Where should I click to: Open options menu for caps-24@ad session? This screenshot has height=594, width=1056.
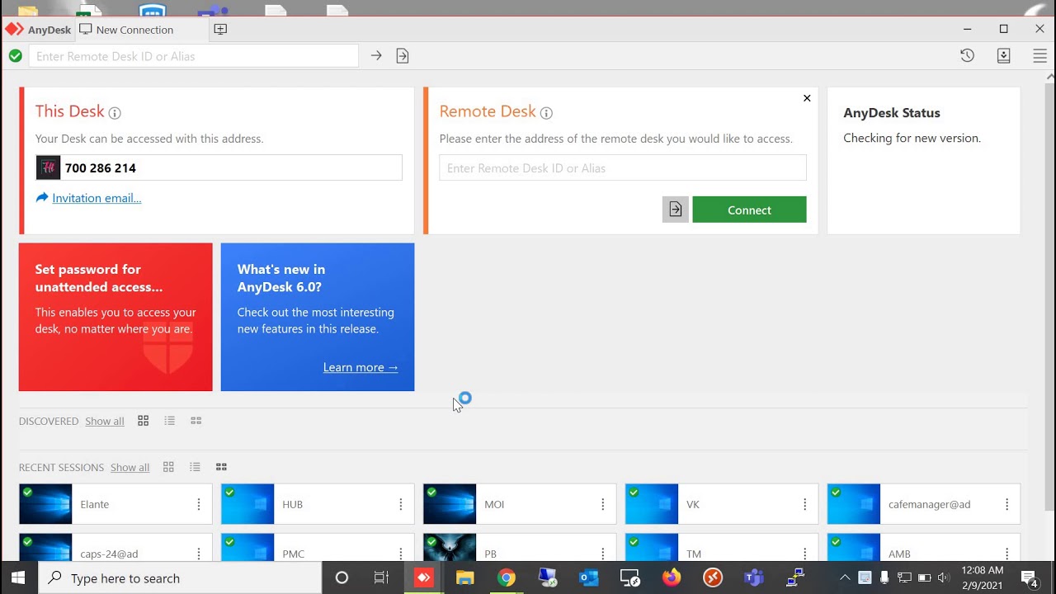(199, 554)
